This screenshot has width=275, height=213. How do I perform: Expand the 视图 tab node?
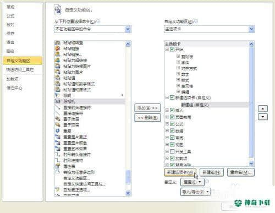167,144
